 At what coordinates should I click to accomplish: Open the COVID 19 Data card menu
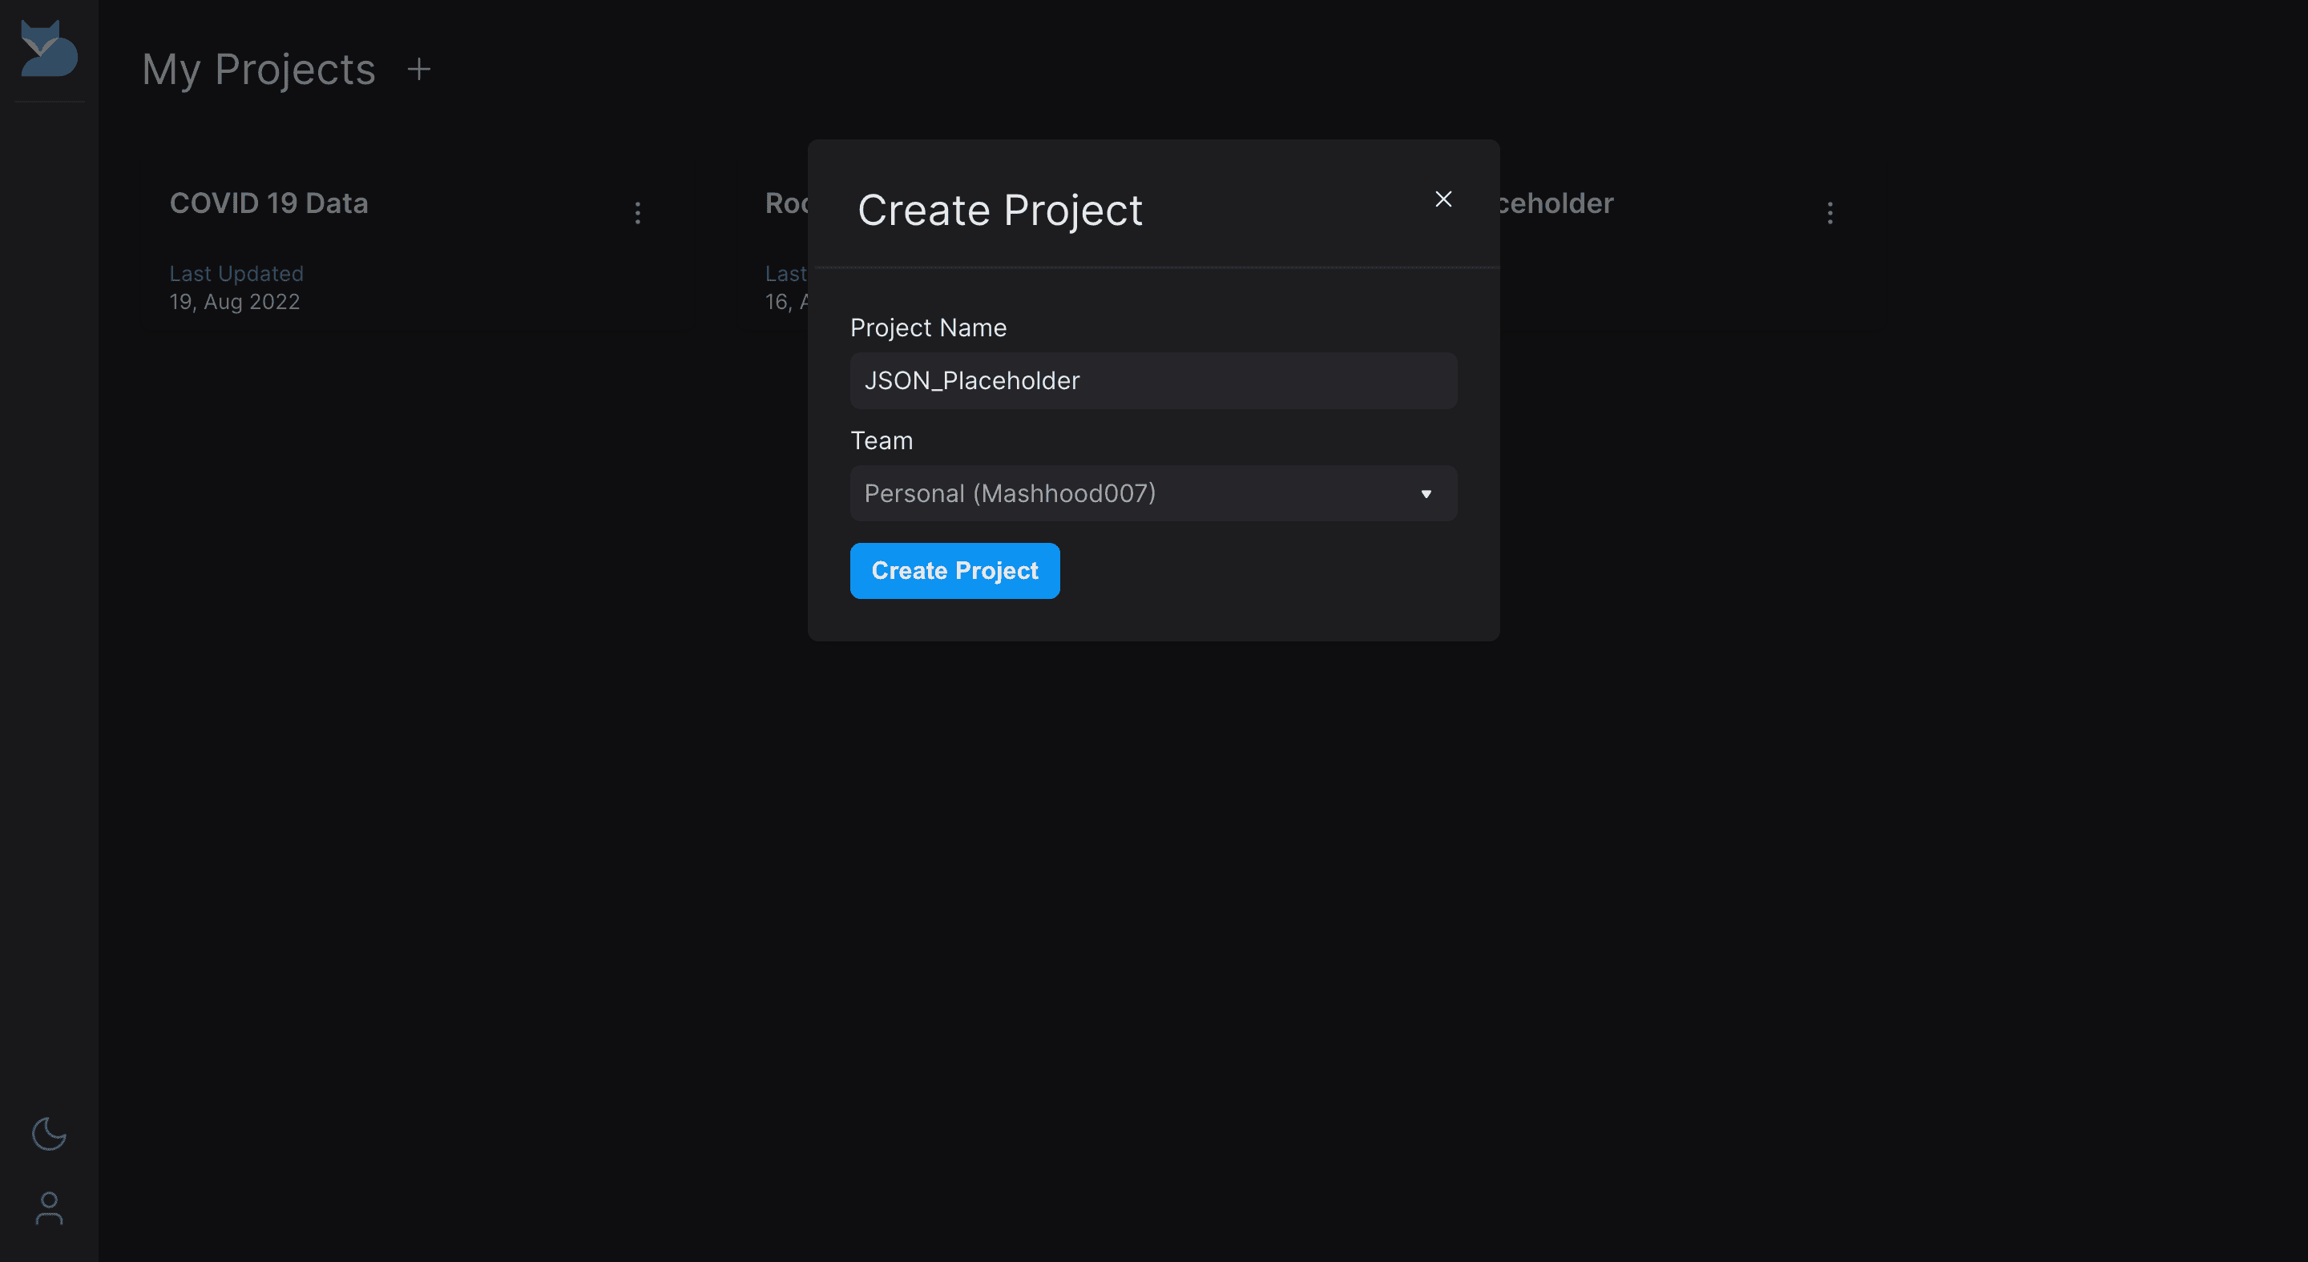pyautogui.click(x=637, y=213)
